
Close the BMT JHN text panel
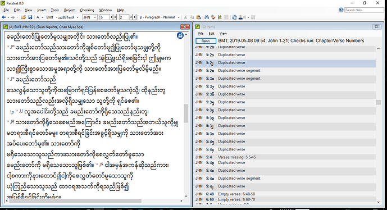coord(185,26)
